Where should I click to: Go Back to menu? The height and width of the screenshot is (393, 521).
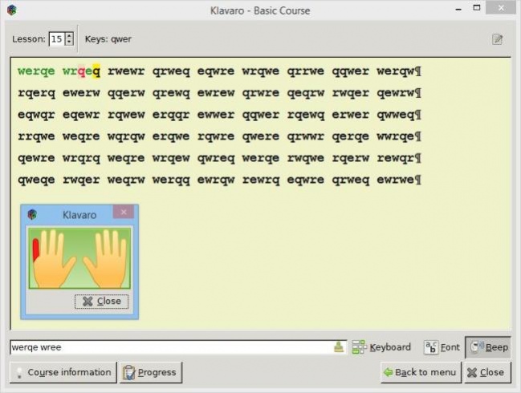coord(421,372)
